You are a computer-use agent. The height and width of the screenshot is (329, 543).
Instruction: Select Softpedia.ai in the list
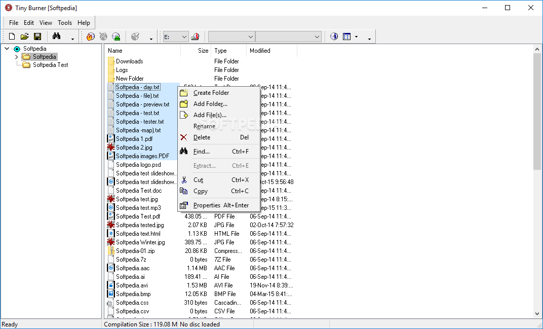tap(130, 277)
